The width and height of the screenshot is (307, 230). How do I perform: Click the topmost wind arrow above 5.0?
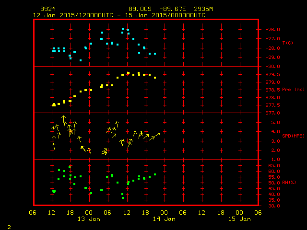(x=63, y=119)
